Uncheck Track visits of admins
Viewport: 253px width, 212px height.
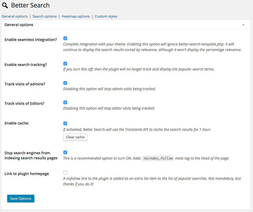(65, 83)
